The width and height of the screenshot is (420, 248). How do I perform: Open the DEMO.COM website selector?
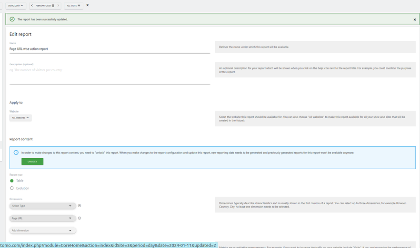[x=16, y=6]
